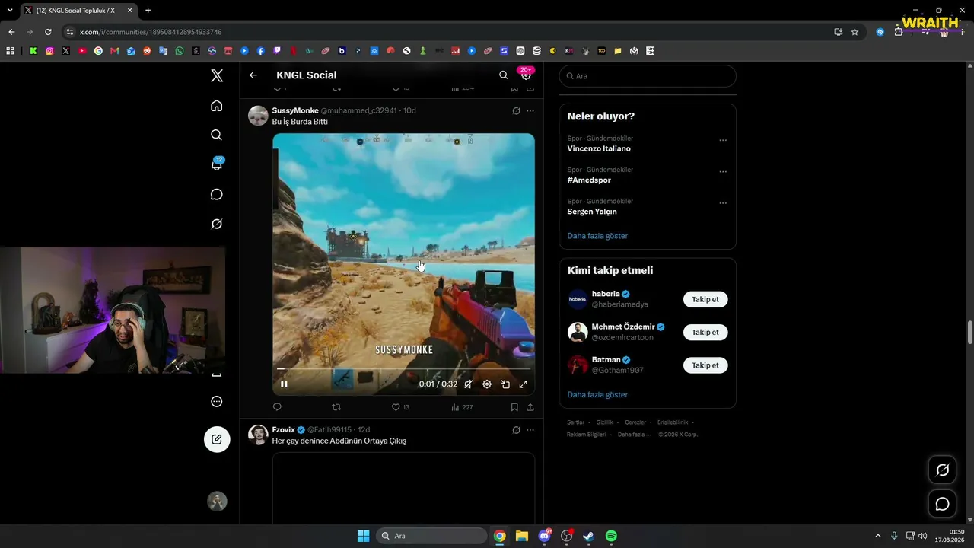Open Notifications with the 12 badge
This screenshot has height=548, width=974.
pyautogui.click(x=217, y=164)
